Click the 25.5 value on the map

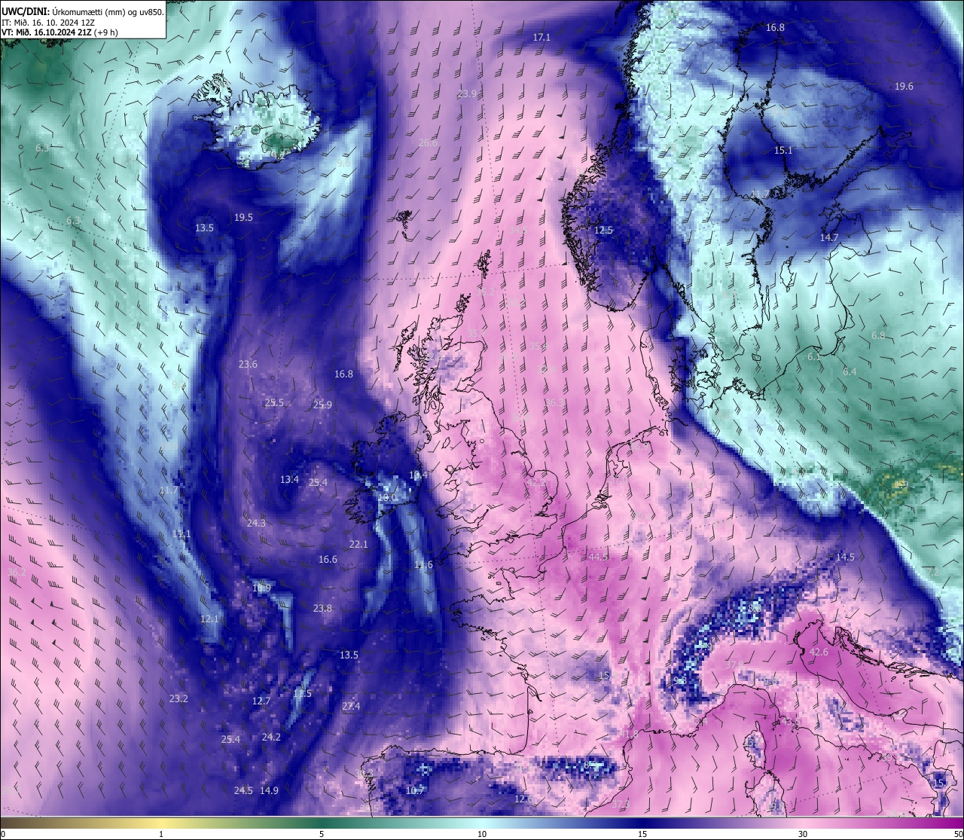pos(274,403)
